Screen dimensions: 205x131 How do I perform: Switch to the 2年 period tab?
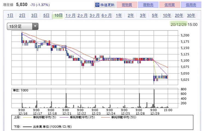[131, 16]
